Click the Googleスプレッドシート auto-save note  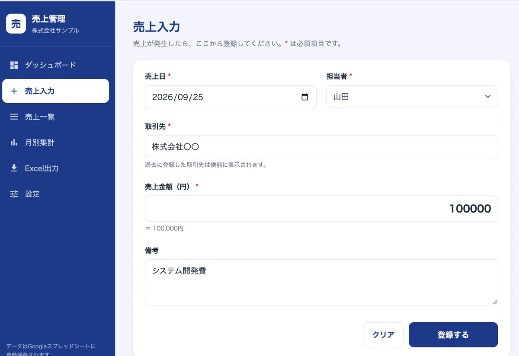pyautogui.click(x=51, y=350)
